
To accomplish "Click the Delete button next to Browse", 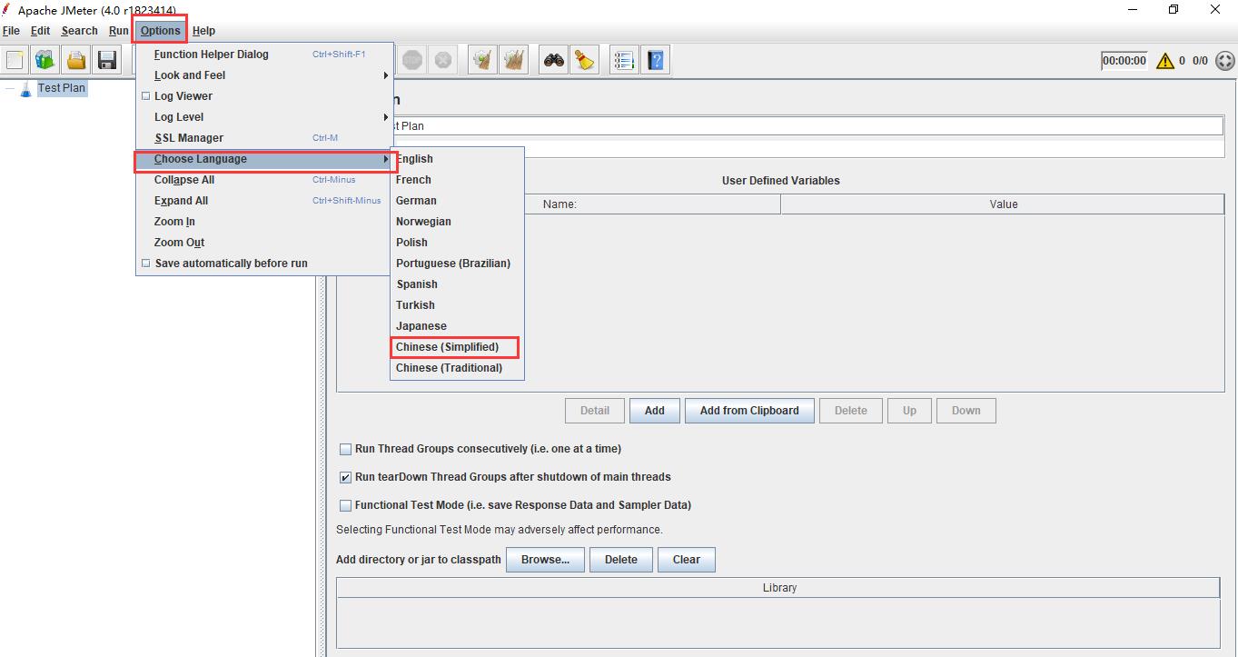I will [x=620, y=560].
